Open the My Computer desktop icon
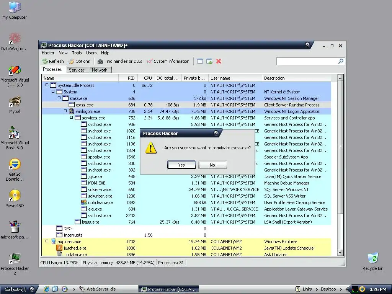 click(15, 10)
